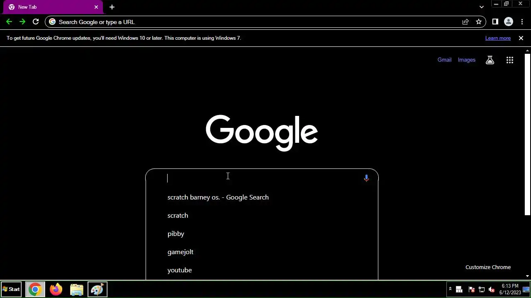
Task: Go back using the browser back arrow
Action: 9,22
